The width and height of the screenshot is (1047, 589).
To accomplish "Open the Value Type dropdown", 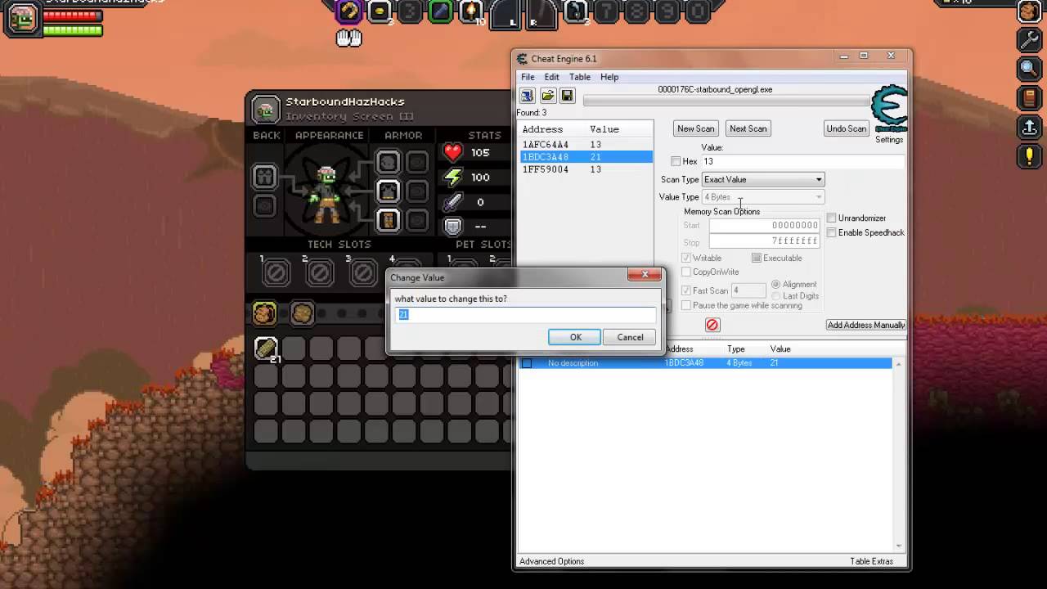I will coord(763,197).
